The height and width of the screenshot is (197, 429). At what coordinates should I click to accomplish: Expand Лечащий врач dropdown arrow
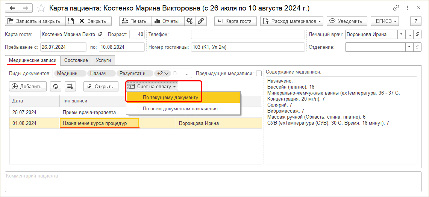pyautogui.click(x=402, y=35)
